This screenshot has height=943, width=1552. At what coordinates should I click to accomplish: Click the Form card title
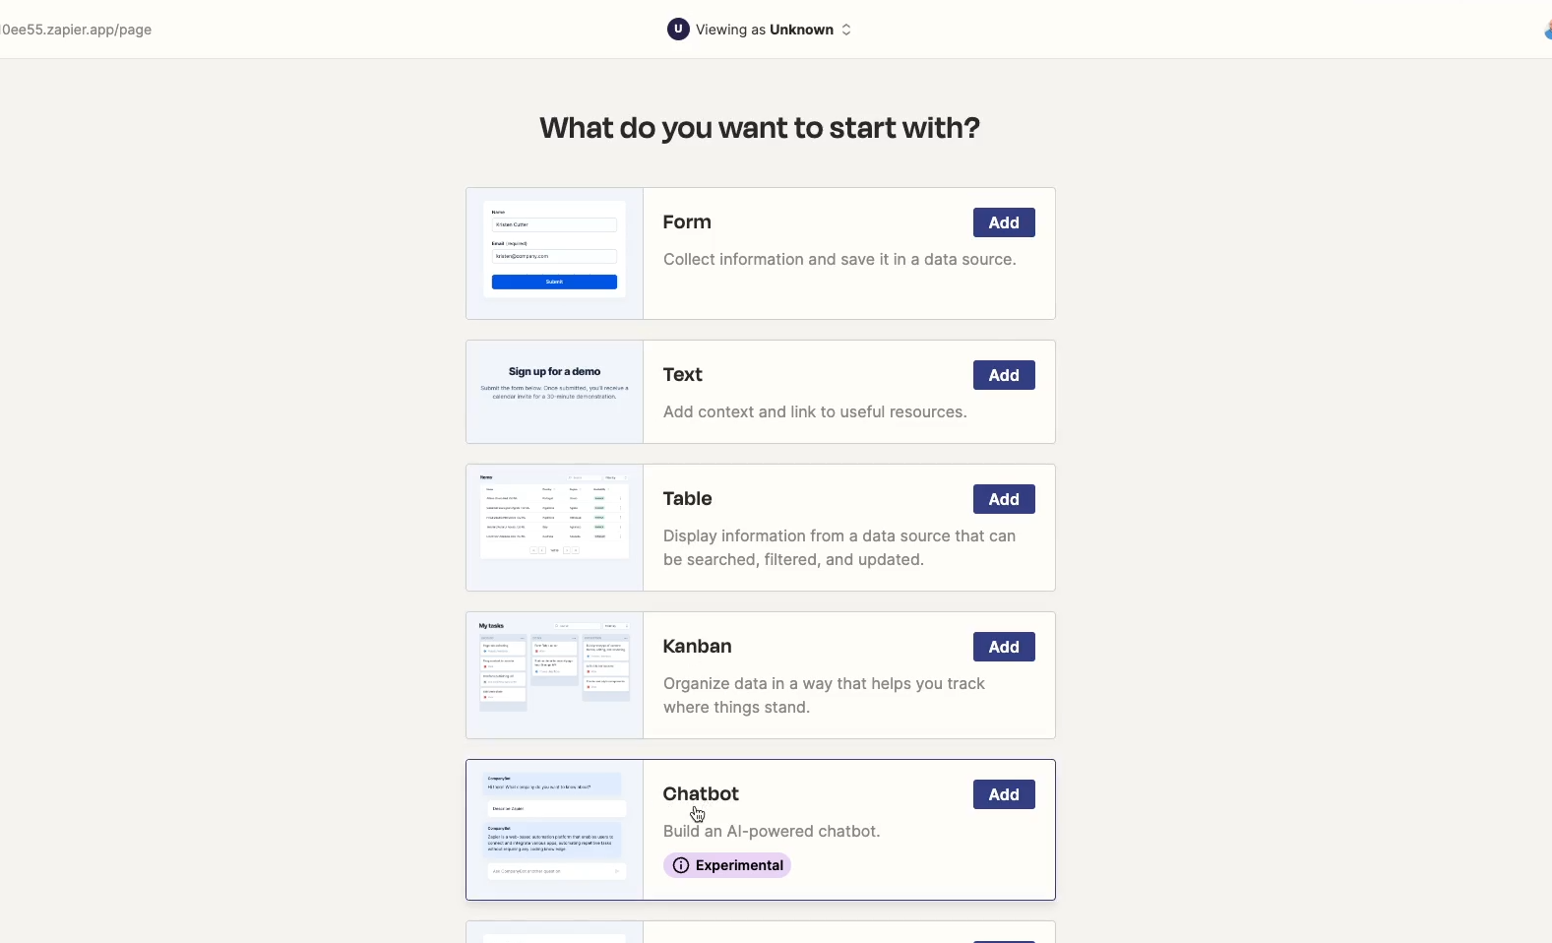pyautogui.click(x=687, y=221)
